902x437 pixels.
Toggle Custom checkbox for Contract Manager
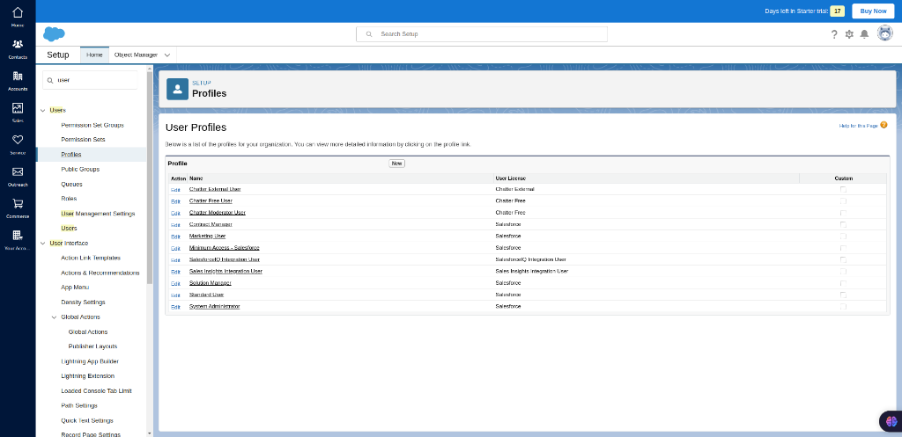click(843, 224)
